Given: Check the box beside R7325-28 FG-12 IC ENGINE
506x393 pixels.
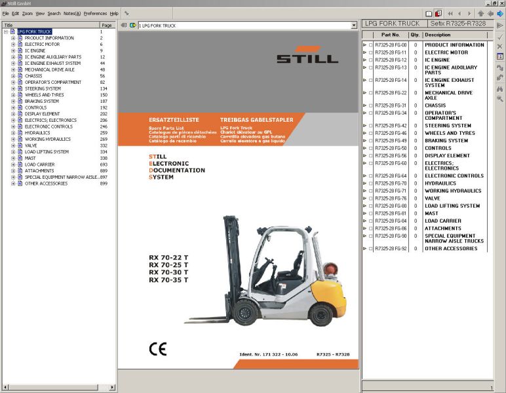Looking at the screenshot, I should 370,60.
